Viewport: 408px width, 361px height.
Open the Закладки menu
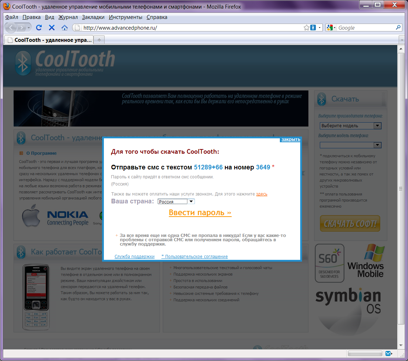coord(93,17)
